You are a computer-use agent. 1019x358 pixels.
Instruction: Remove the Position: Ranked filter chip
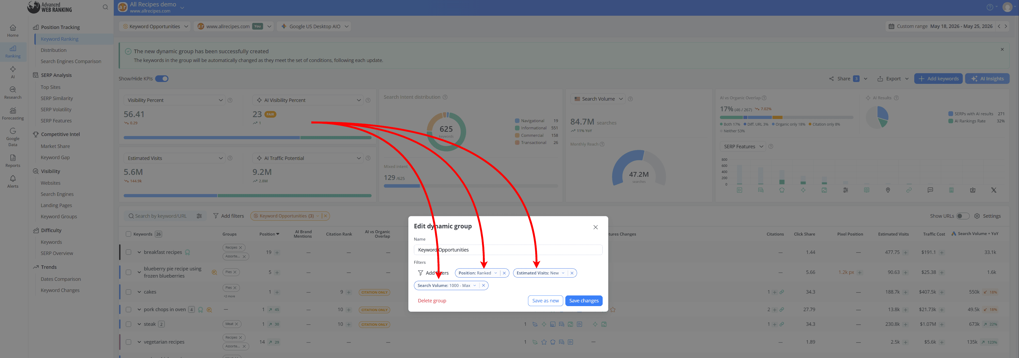pos(504,273)
